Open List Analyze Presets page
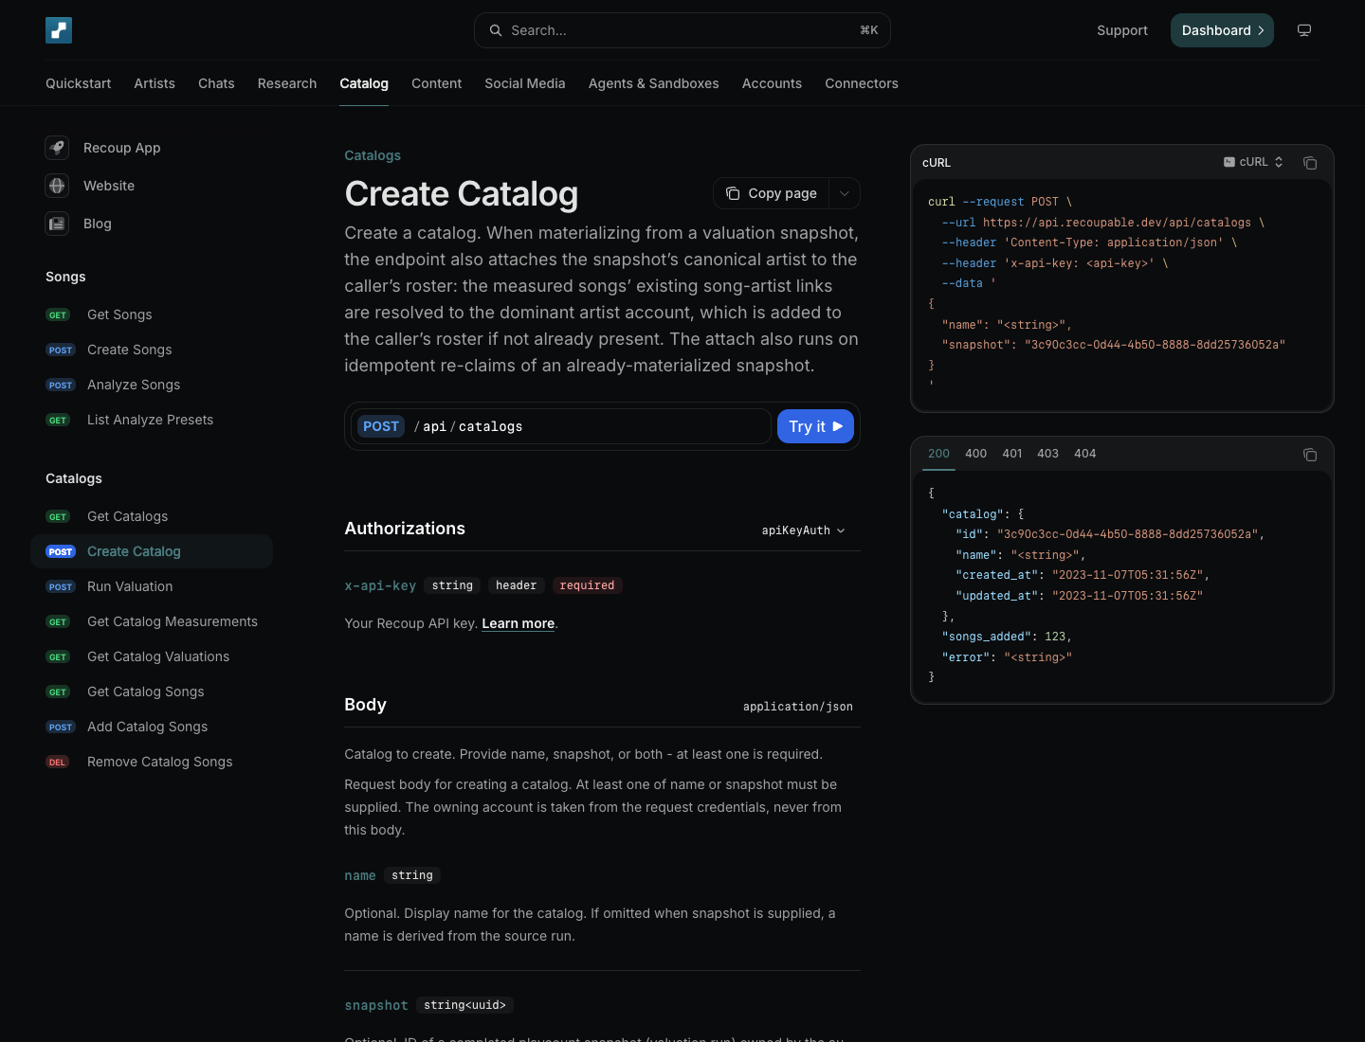The height and width of the screenshot is (1042, 1365). click(x=152, y=420)
